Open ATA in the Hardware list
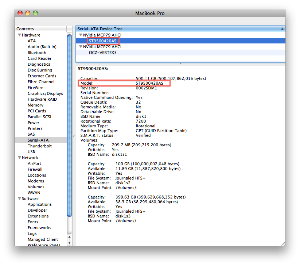The height and width of the screenshot is (266, 300). (x=32, y=41)
